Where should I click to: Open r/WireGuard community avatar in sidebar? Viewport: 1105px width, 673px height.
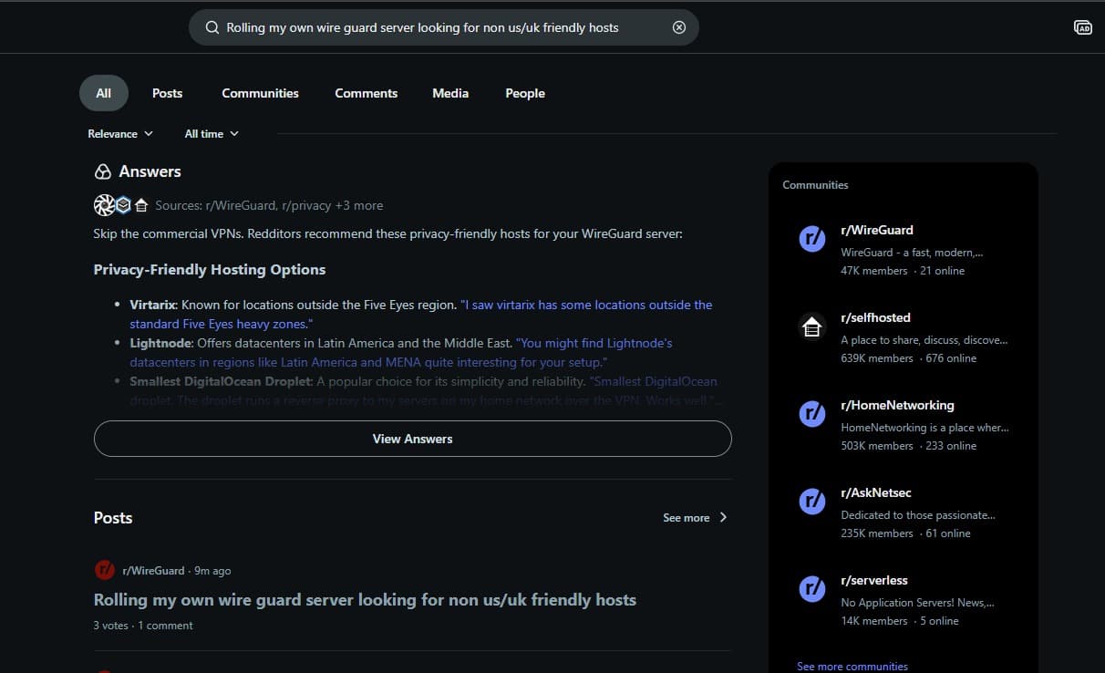pos(811,239)
